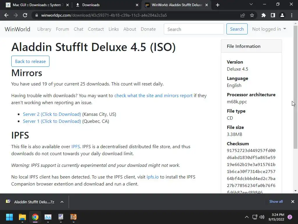The image size is (298, 224).
Task: Close the Downloads tab
Action: [x=137, y=5]
